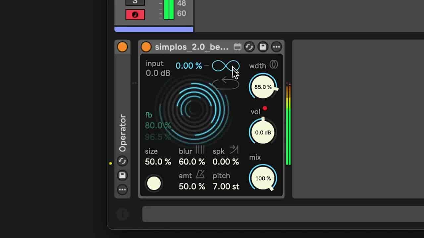424x238 pixels.
Task: Save the Operator preset
Action: [122, 175]
